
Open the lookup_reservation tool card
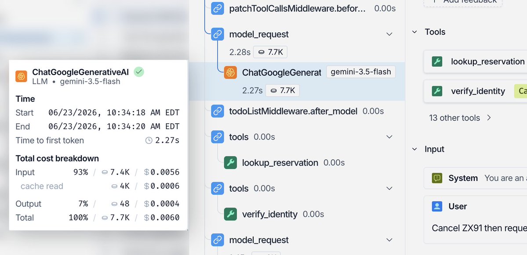tap(475, 61)
